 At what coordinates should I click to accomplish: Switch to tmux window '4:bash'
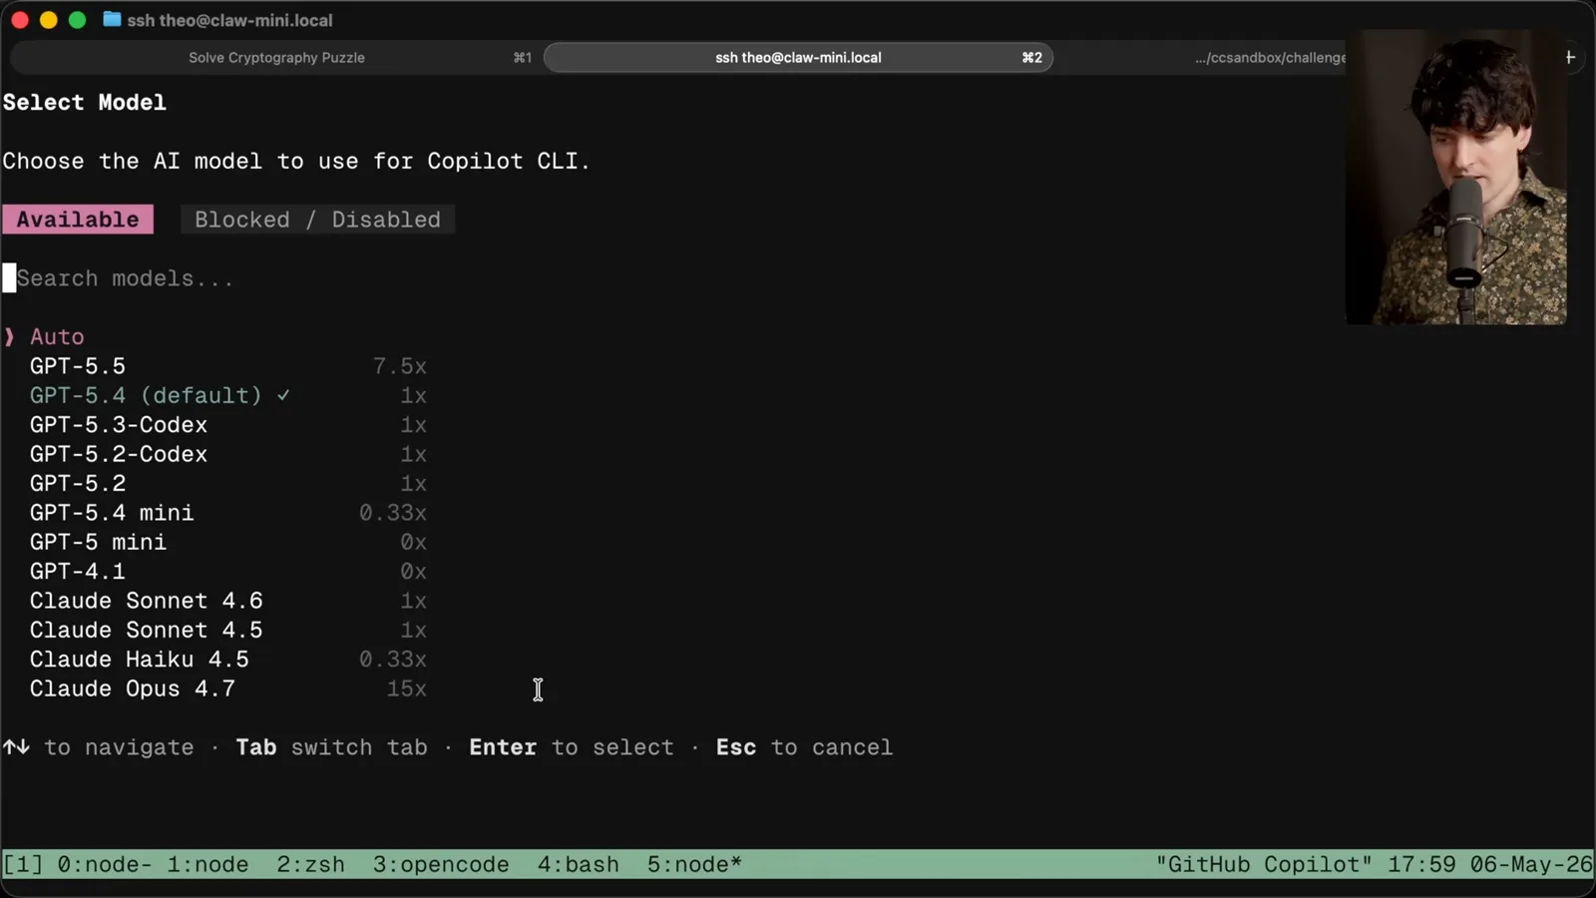(579, 864)
